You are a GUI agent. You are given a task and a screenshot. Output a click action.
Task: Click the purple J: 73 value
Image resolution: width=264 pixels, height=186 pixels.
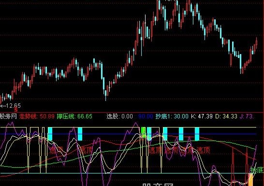(247, 116)
